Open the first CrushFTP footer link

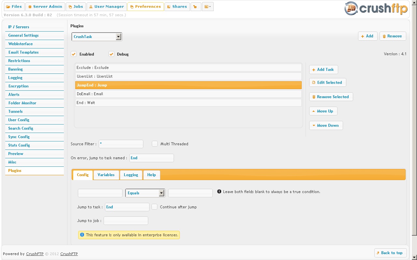click(35, 254)
